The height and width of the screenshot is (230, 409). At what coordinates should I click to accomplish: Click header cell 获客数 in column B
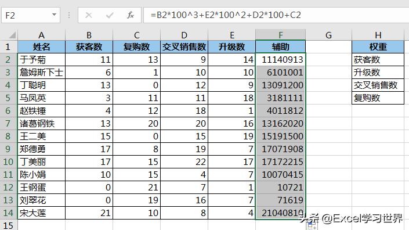tap(89, 46)
